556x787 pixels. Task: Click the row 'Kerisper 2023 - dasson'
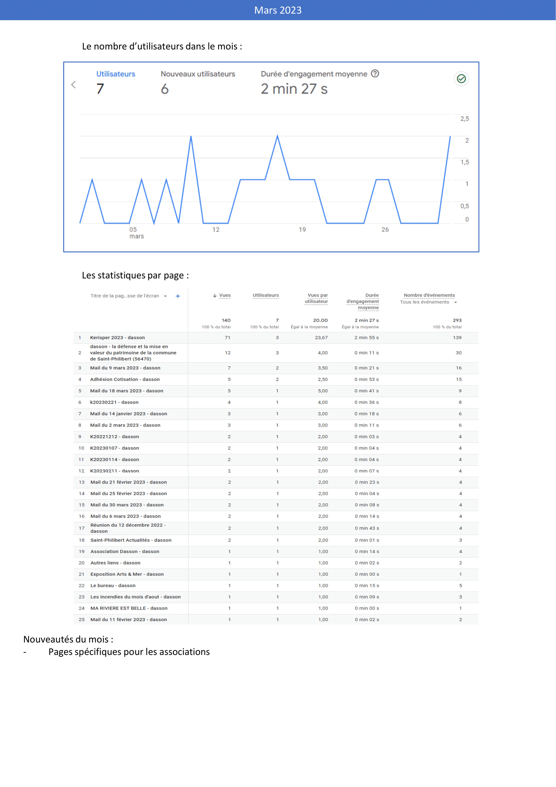276,338
